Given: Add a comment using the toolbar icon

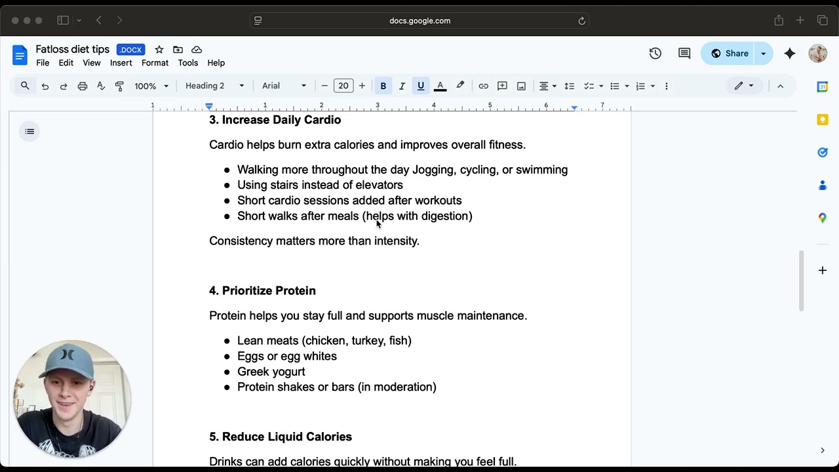Looking at the screenshot, I should tap(502, 86).
